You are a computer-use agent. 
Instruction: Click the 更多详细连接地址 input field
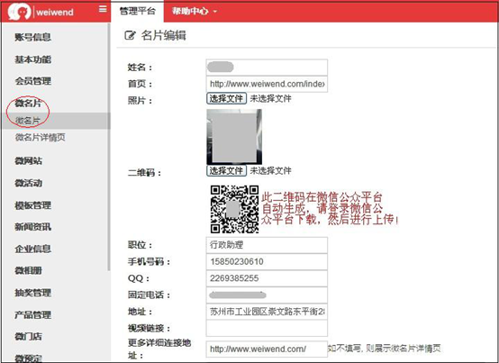(x=267, y=349)
